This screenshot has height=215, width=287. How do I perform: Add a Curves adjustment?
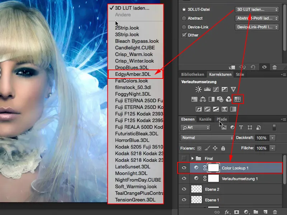pyautogui.click(x=216, y=89)
